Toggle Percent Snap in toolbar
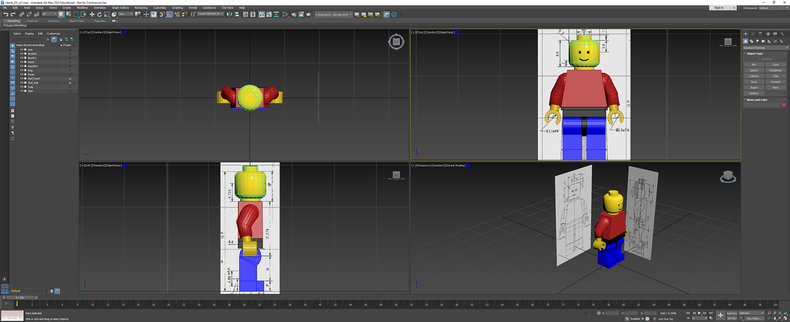790x322 pixels. point(177,14)
